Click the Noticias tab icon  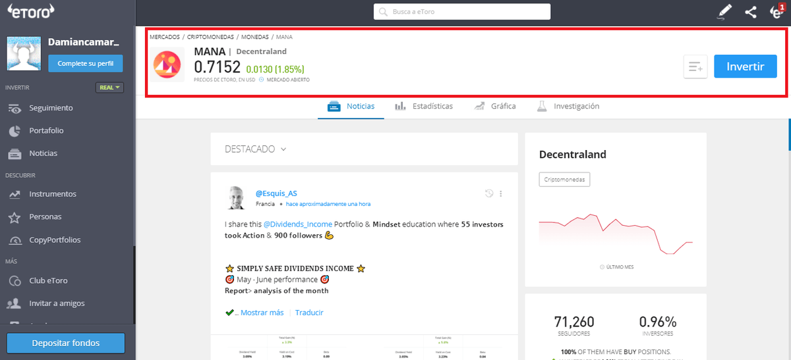[x=334, y=106]
